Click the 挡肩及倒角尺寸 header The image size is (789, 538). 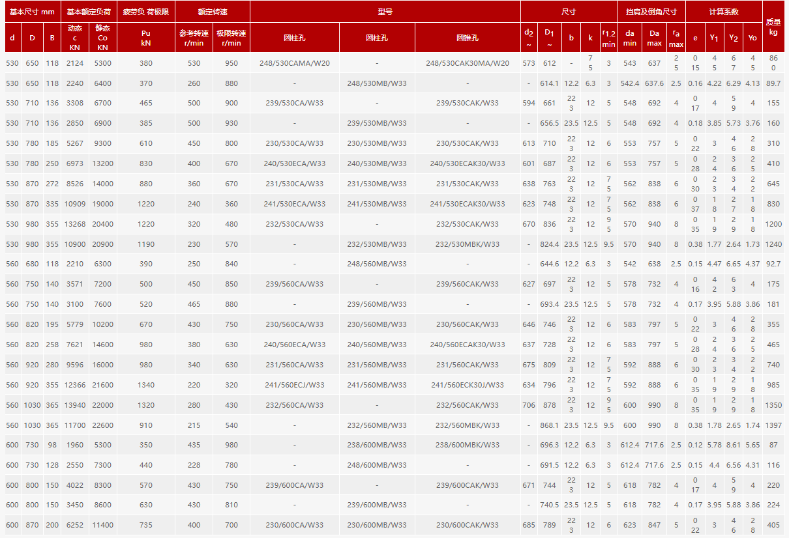(x=651, y=12)
